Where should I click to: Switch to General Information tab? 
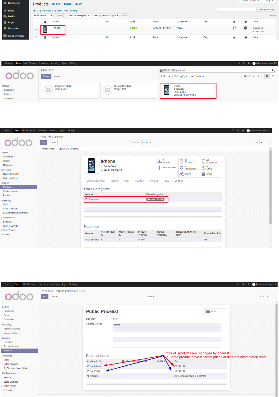96,181
